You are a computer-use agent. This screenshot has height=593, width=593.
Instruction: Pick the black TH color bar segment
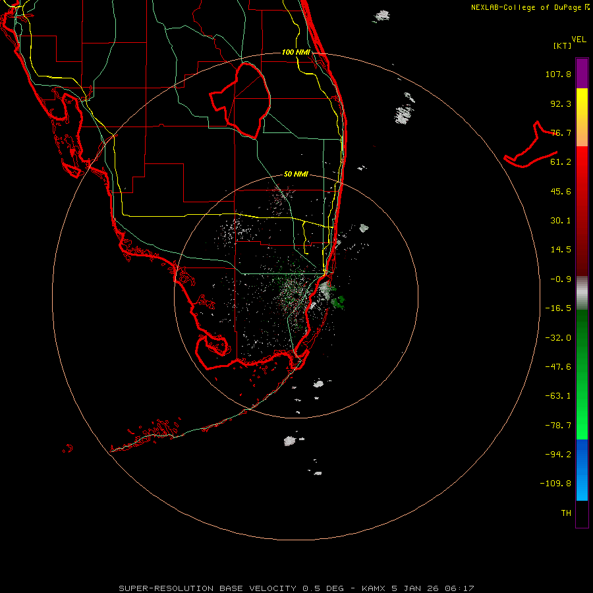pos(582,513)
